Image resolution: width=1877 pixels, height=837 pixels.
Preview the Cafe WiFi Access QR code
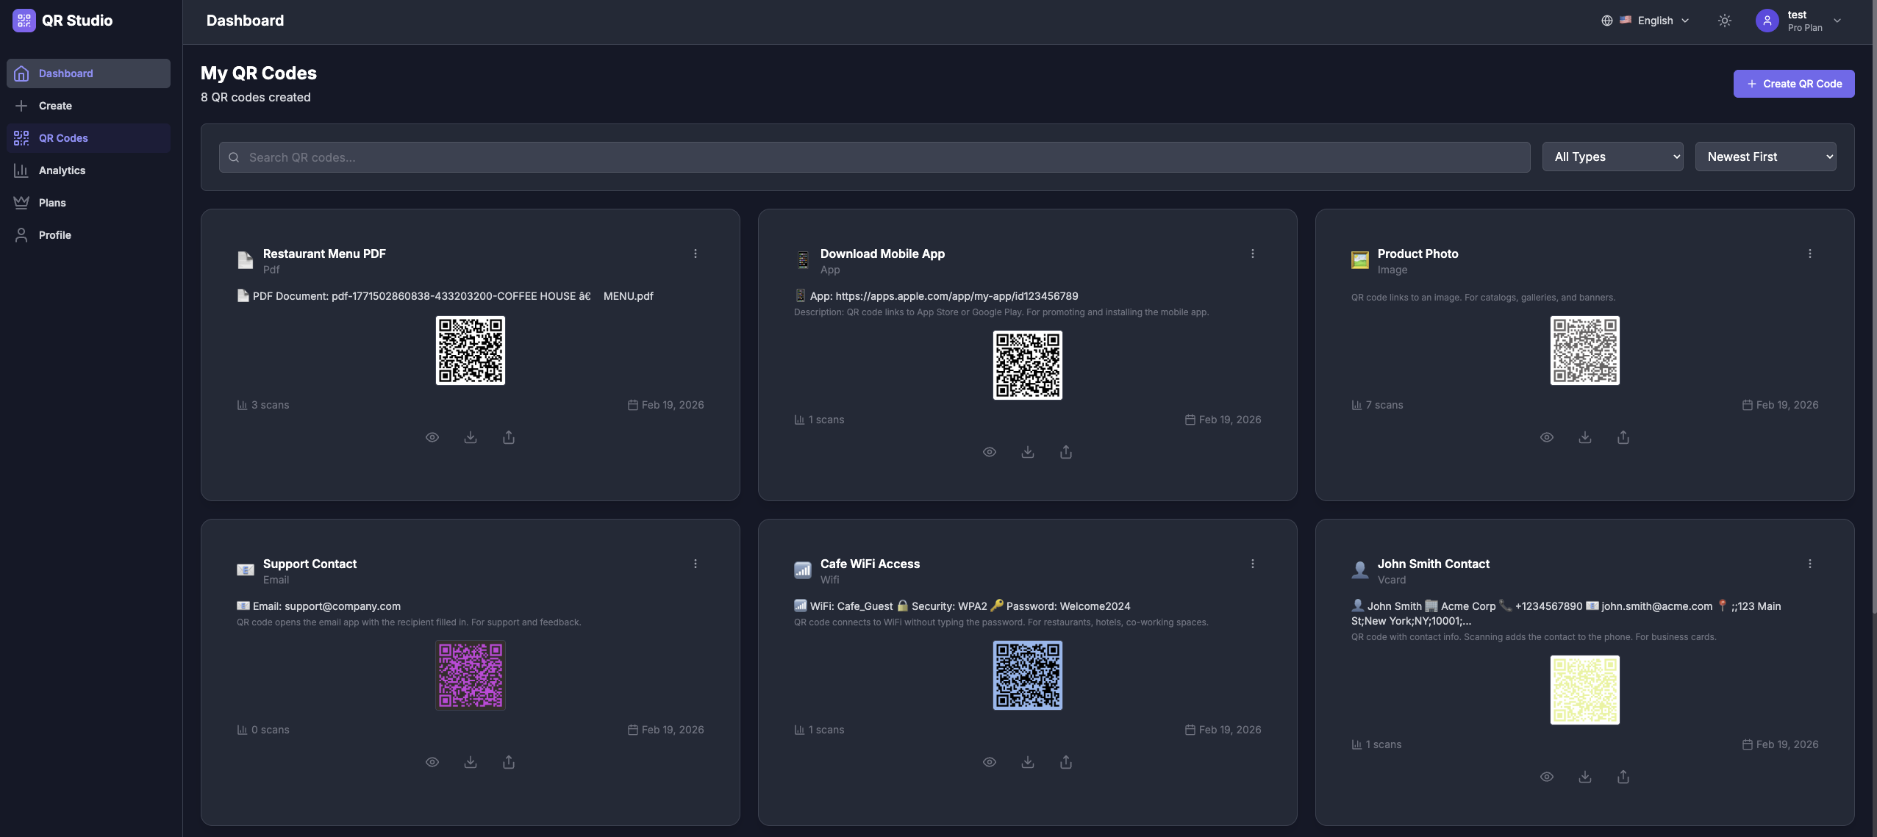point(989,761)
